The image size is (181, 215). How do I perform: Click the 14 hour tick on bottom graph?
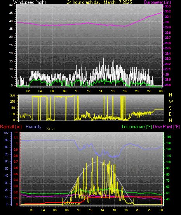click(103, 210)
